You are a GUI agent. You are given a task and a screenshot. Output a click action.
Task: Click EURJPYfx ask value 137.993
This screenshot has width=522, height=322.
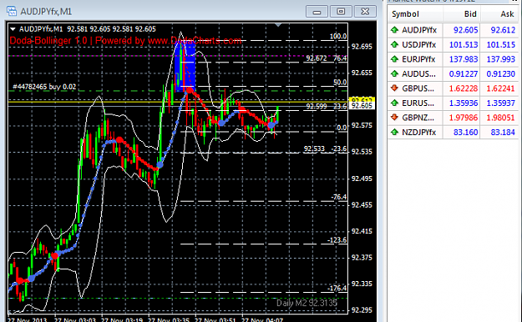point(501,59)
